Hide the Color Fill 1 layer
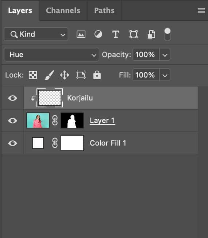This screenshot has height=238, width=208. pyautogui.click(x=12, y=143)
